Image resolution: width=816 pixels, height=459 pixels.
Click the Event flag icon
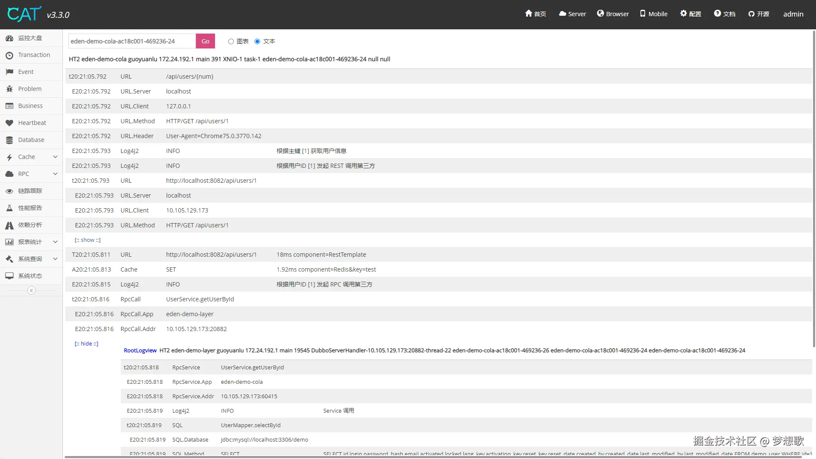tap(9, 72)
